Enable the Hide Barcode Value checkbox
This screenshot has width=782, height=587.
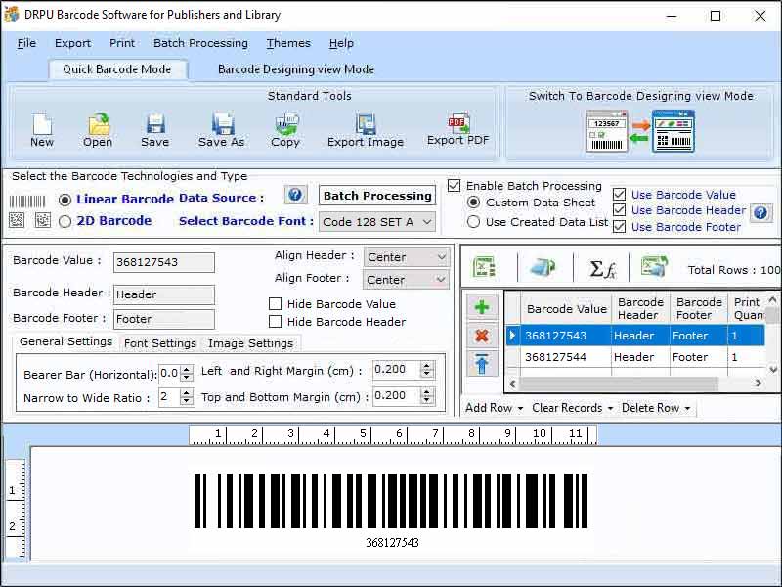[275, 303]
